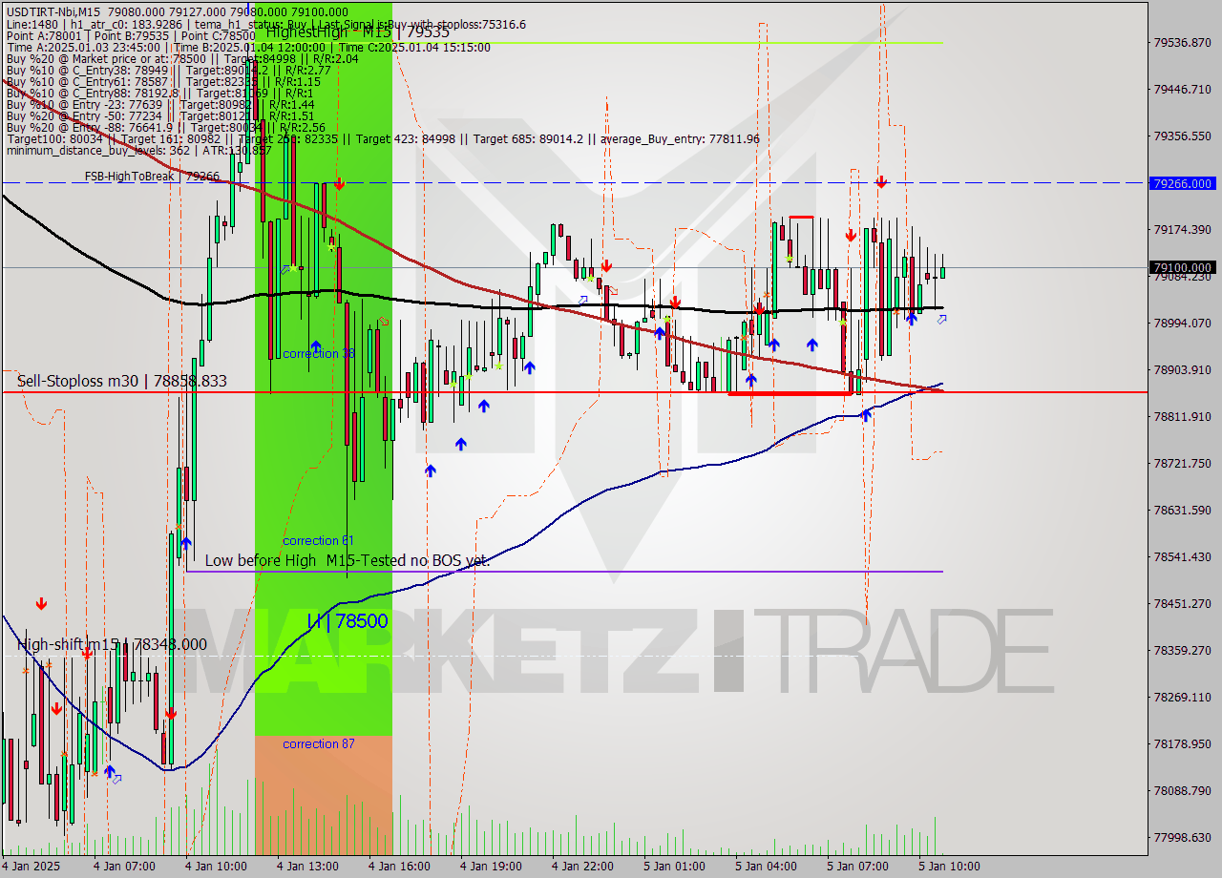The height and width of the screenshot is (878, 1222).
Task: Click the 4 Jan 2025 date label
Action: pos(30,867)
